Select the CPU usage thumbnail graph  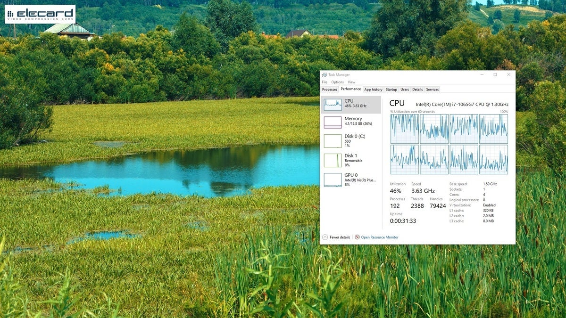tap(333, 105)
